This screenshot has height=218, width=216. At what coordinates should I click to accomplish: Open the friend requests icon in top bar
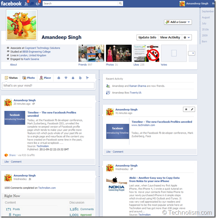(26, 3)
